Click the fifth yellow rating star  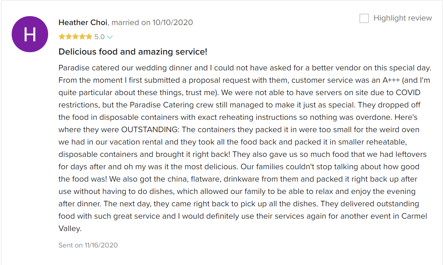[x=89, y=37]
